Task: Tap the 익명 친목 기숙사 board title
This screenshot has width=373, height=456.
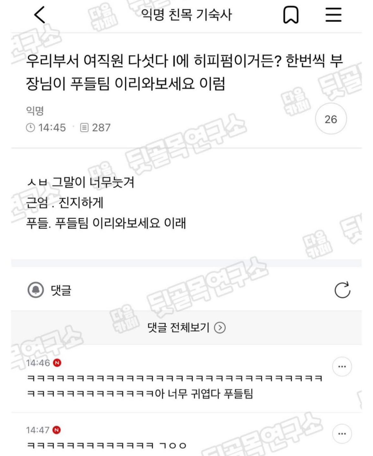Action: [186, 15]
